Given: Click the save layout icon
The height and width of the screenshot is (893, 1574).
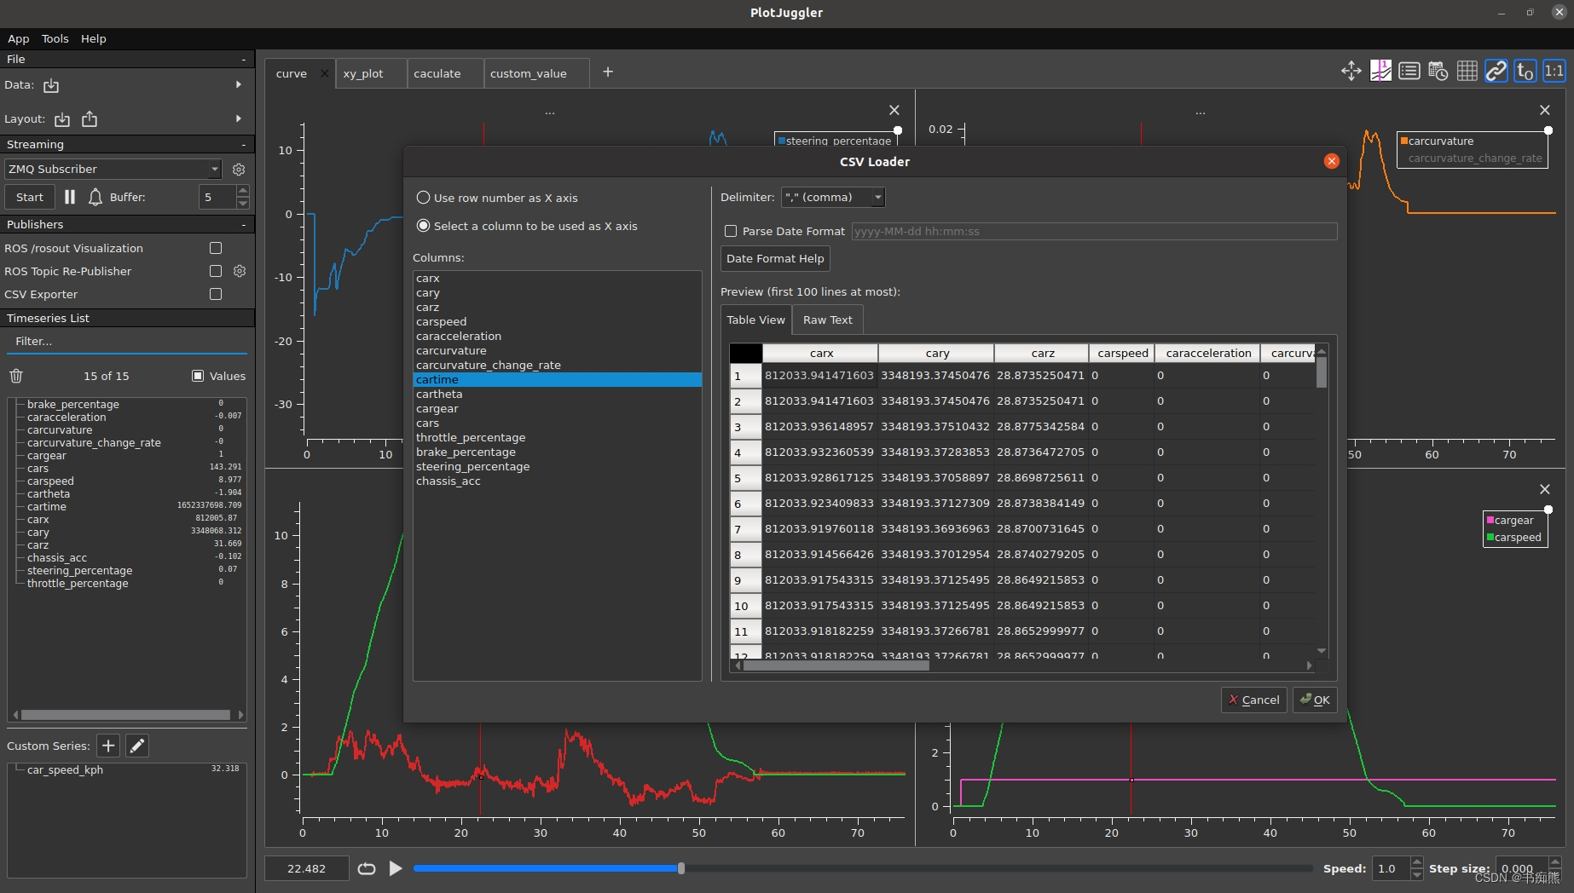Looking at the screenshot, I should [x=90, y=119].
